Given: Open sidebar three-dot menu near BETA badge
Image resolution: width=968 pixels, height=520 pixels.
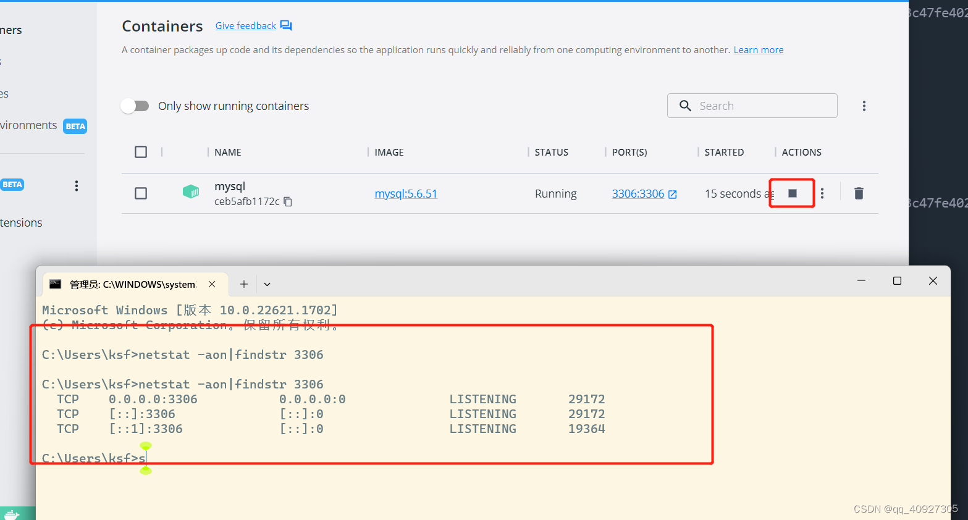Looking at the screenshot, I should (77, 186).
